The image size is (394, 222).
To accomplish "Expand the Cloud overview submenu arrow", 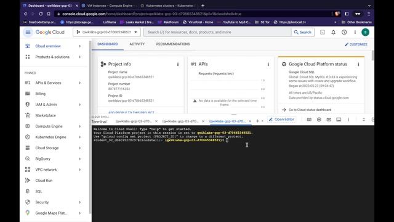I will (79, 46).
